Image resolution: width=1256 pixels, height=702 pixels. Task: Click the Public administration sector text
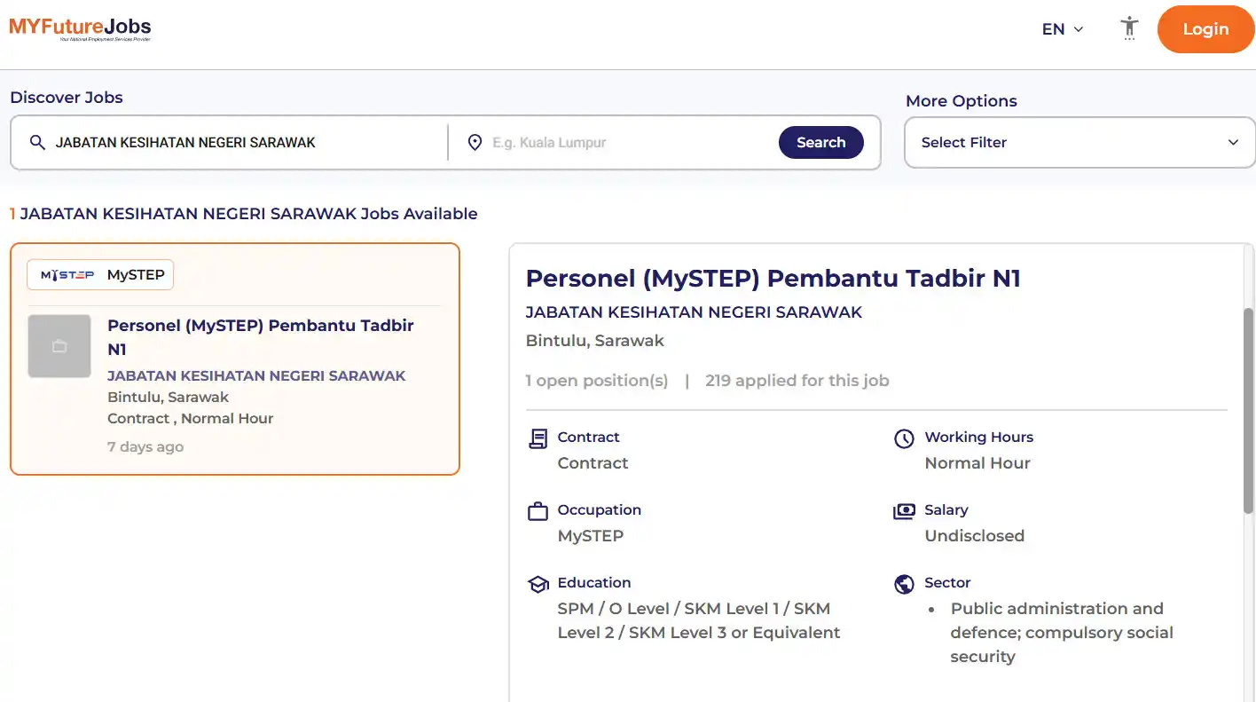(x=1062, y=633)
